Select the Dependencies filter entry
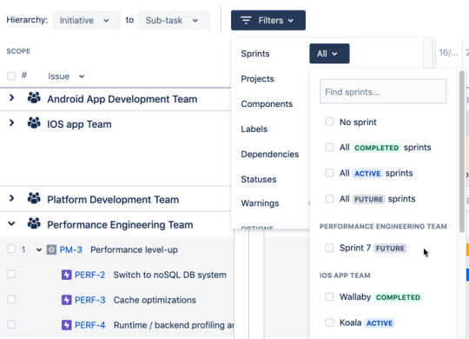The height and width of the screenshot is (339, 469). (x=270, y=154)
